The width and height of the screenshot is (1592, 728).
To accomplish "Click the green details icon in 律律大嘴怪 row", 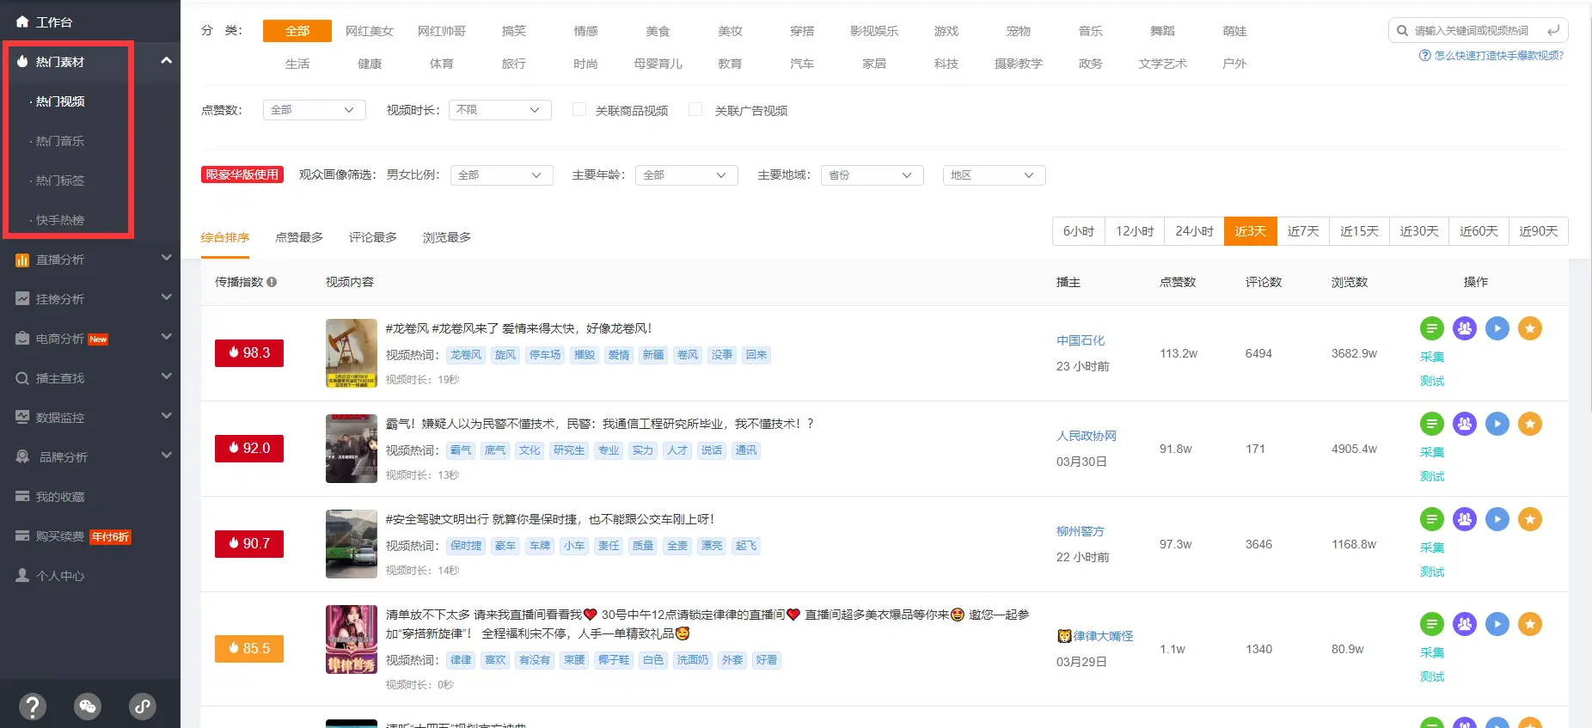I will (x=1431, y=624).
